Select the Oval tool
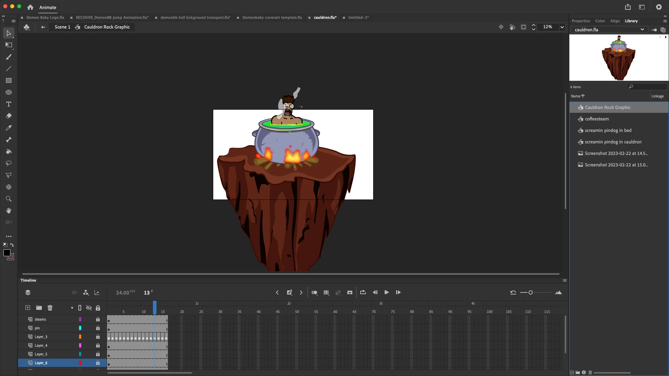 (x=9, y=92)
